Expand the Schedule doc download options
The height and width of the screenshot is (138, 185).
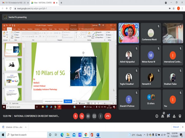click(x=26, y=127)
